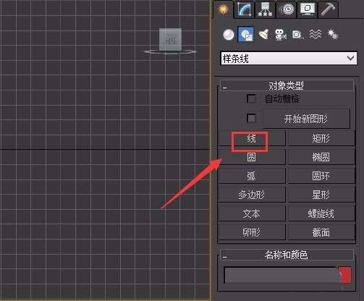The width and height of the screenshot is (364, 301).
Task: Choose the 矩形 rectangle button
Action: pos(321,138)
